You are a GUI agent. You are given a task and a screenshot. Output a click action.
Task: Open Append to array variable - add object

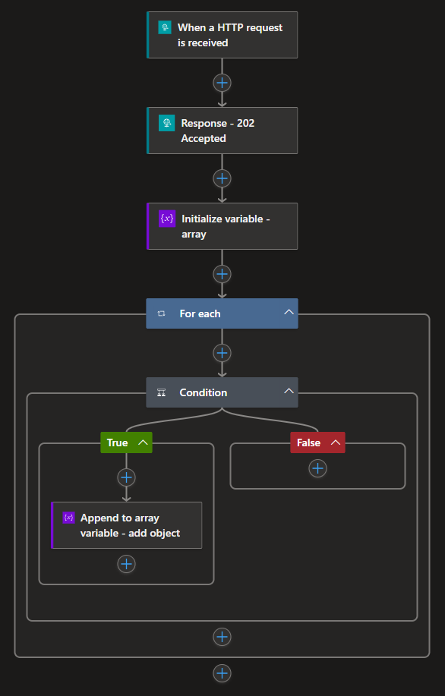coord(127,525)
